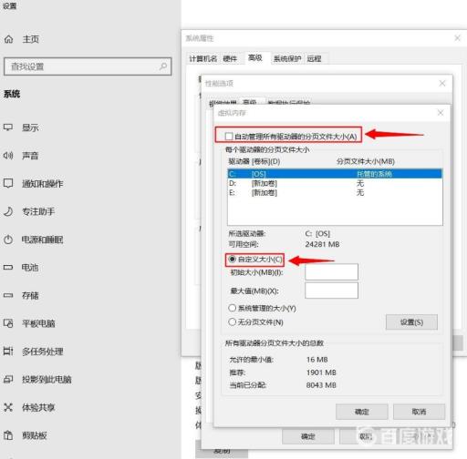Switch to 远程 tab in System Properties
Image resolution: width=467 pixels, height=459 pixels.
(x=314, y=58)
